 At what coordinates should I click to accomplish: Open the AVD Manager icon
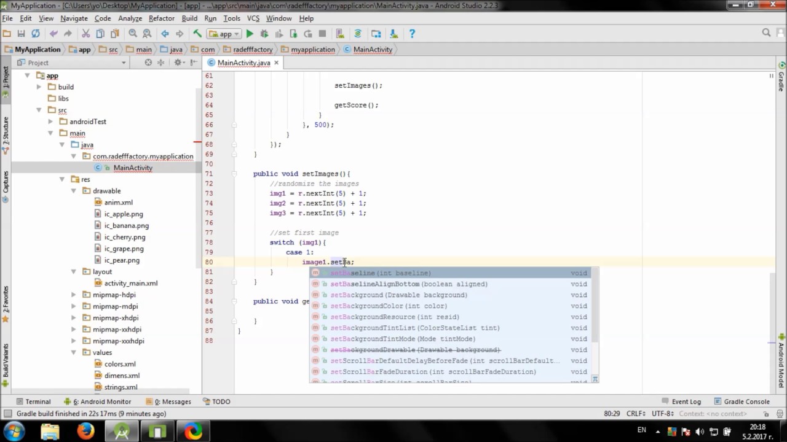tap(340, 34)
